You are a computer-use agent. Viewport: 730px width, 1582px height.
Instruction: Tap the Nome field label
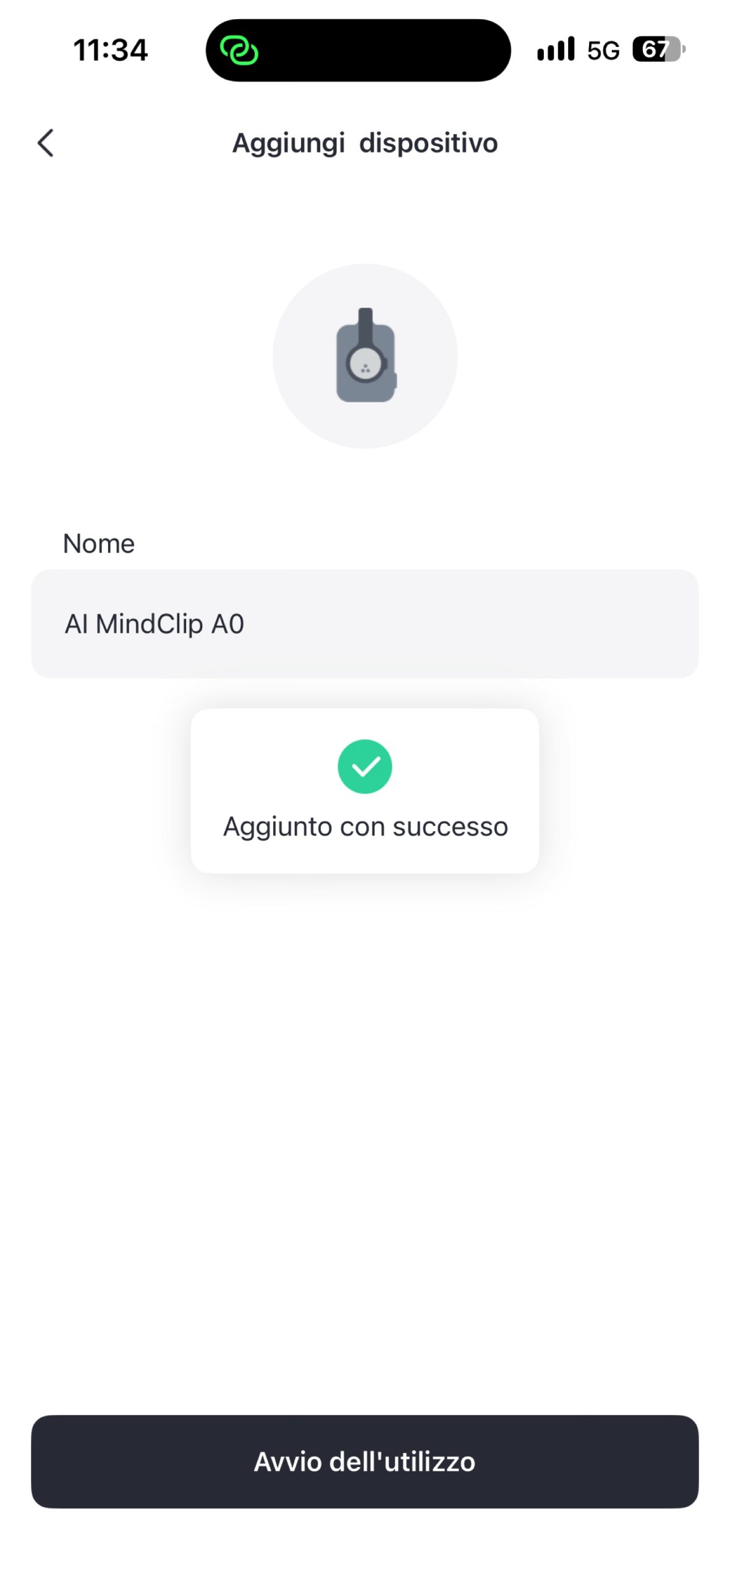99,544
